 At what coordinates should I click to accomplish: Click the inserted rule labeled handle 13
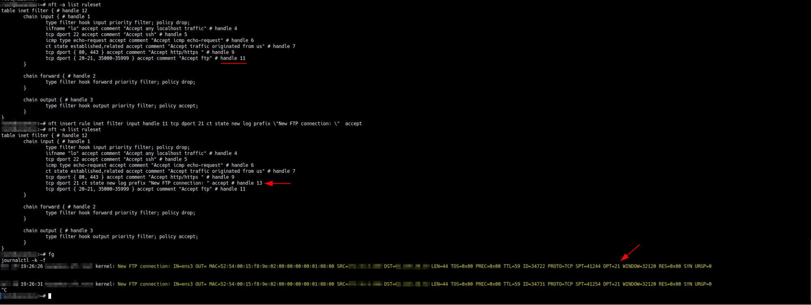154,183
